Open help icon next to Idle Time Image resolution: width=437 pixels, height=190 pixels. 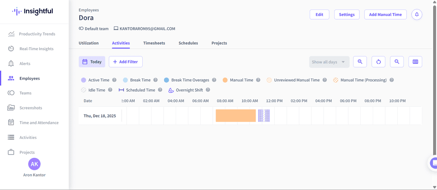[110, 90]
